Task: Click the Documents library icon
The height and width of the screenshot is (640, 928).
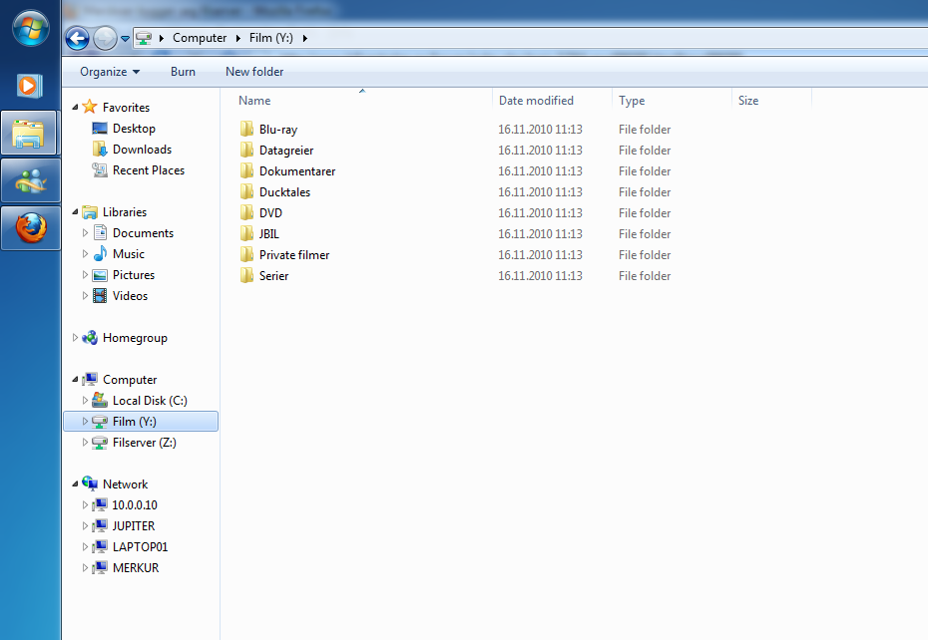Action: [100, 232]
